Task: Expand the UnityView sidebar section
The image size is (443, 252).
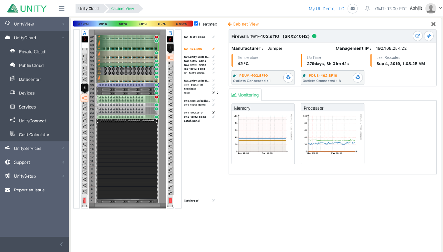Action: click(35, 24)
